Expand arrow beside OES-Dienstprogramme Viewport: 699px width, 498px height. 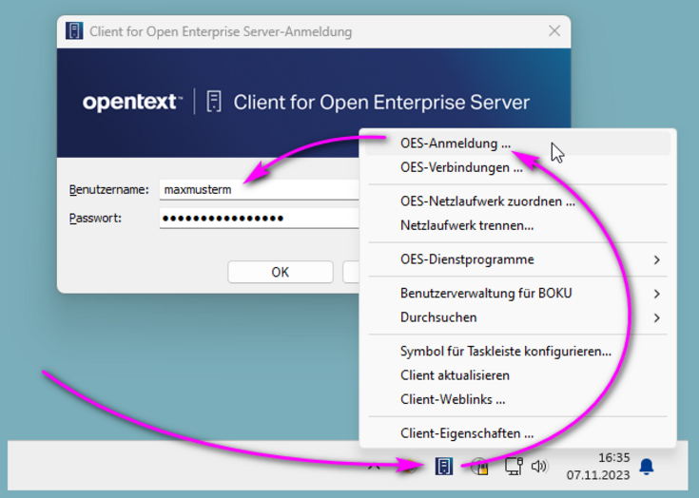pyautogui.click(x=656, y=259)
